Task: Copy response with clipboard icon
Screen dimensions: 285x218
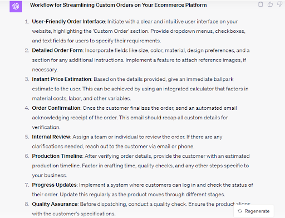Action: click(x=261, y=4)
